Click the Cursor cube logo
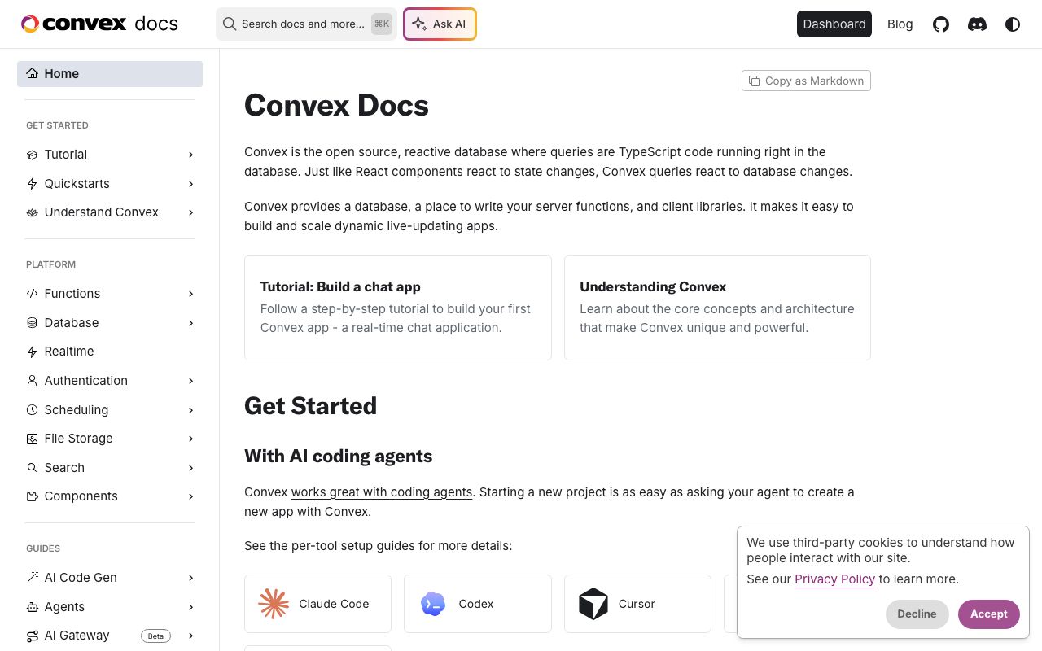Screen dimensions: 1042x651 point(593,604)
